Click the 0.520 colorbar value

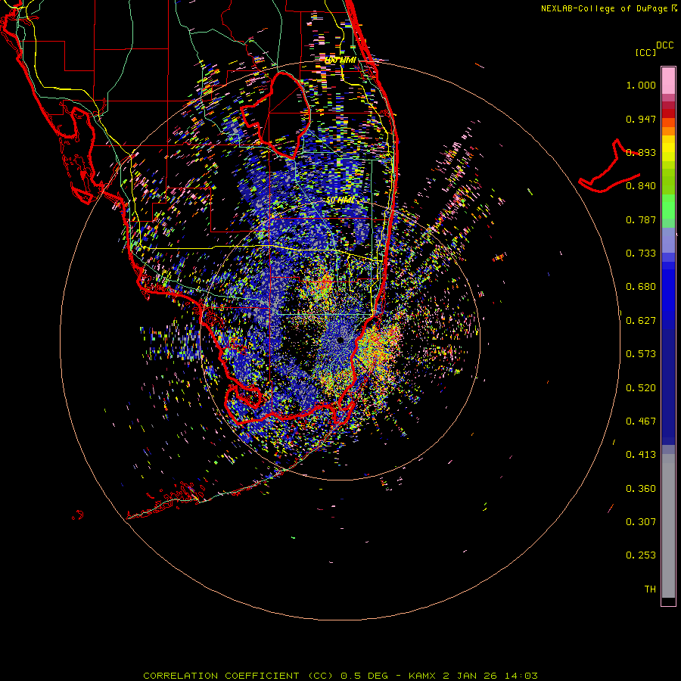click(x=641, y=388)
